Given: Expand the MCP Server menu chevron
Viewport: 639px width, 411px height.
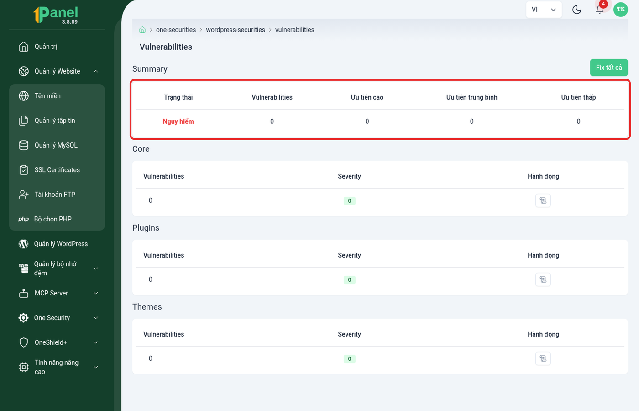Looking at the screenshot, I should 96,293.
